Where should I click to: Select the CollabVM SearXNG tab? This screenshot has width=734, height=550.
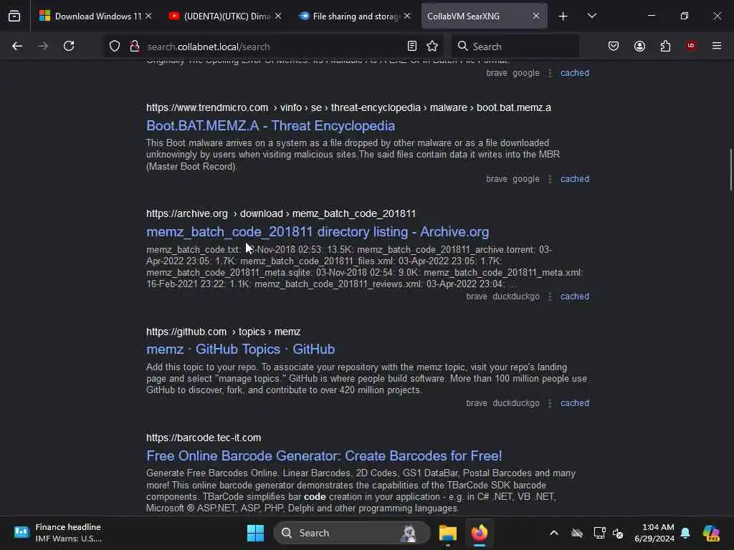pyautogui.click(x=484, y=16)
